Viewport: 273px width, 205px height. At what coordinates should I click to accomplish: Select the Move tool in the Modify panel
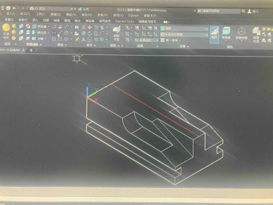point(89,27)
